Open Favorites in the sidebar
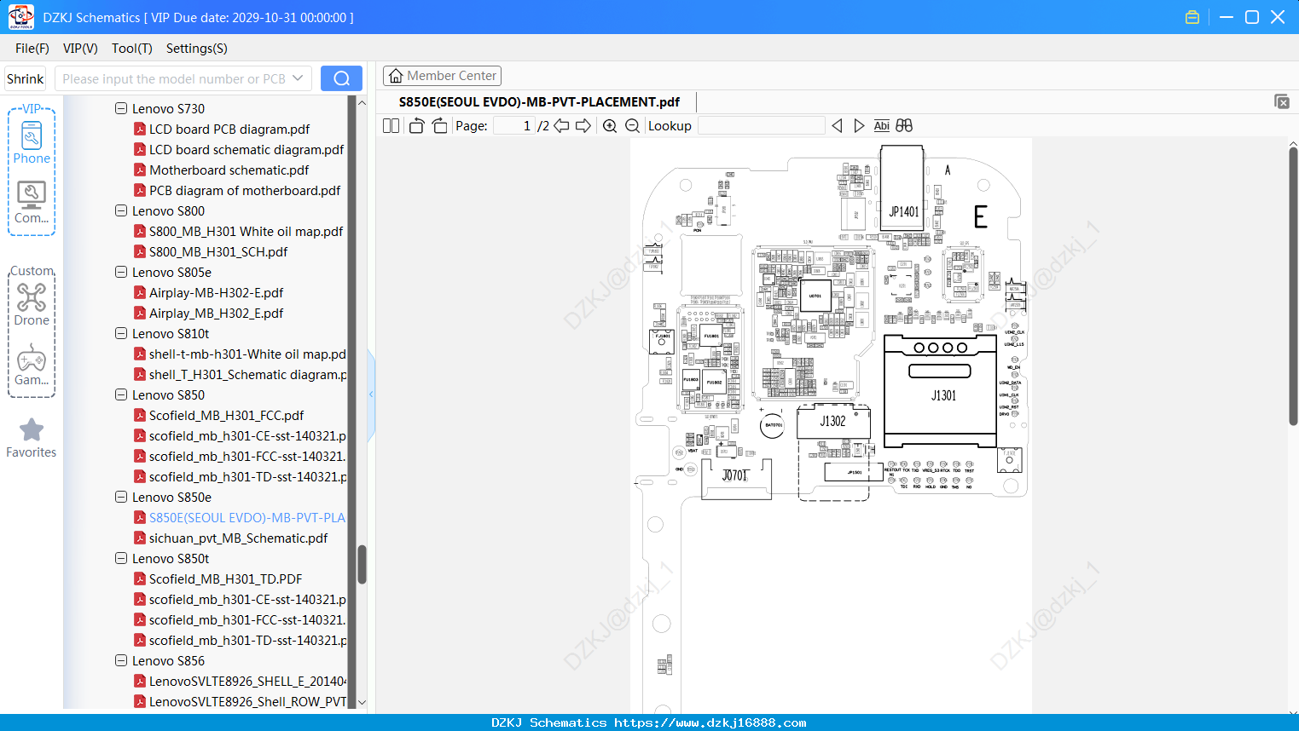Screen dimensions: 1299x731 (32, 438)
